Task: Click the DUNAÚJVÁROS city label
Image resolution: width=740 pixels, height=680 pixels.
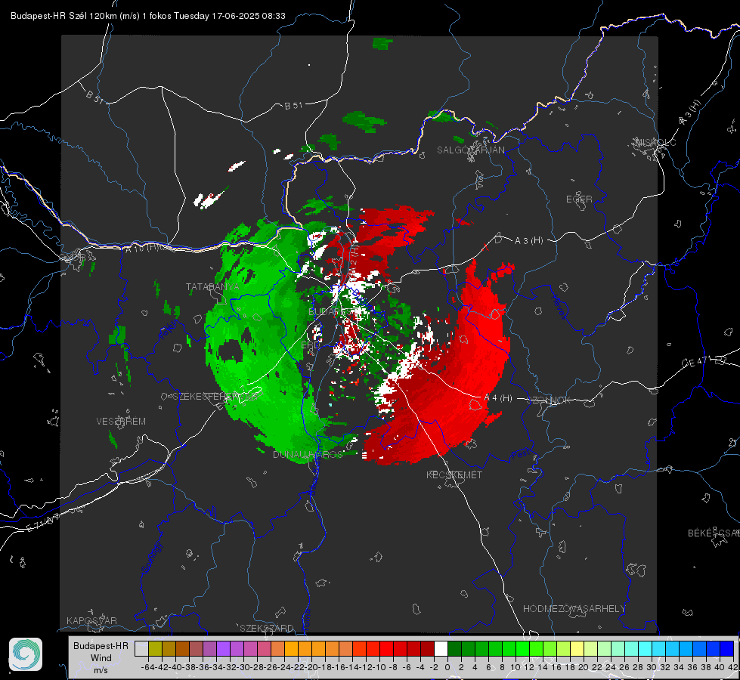Action: (x=308, y=454)
